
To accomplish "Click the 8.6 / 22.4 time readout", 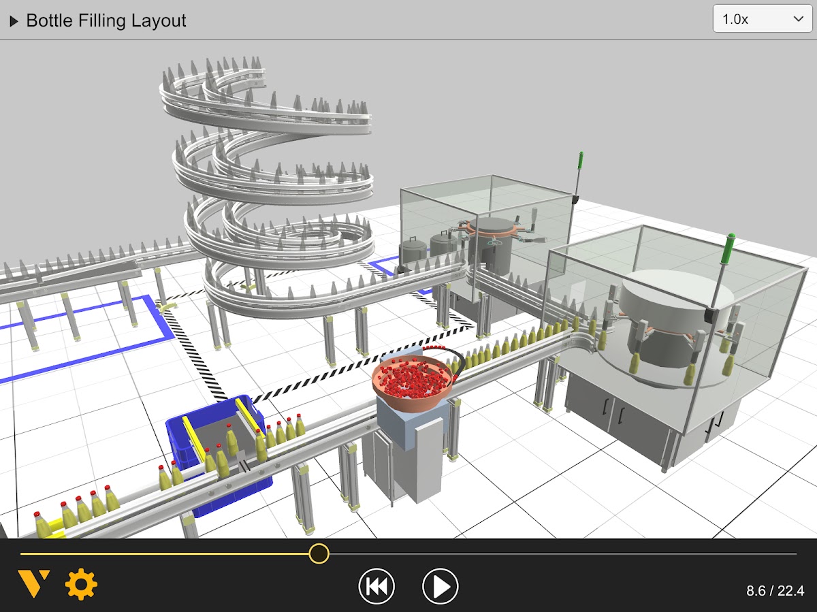I will point(775,590).
